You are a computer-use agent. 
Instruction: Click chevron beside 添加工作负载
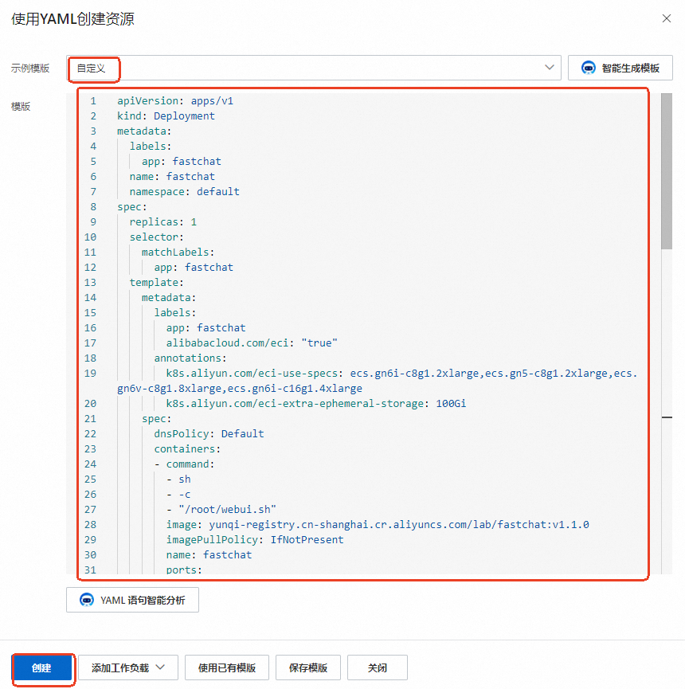[160, 667]
